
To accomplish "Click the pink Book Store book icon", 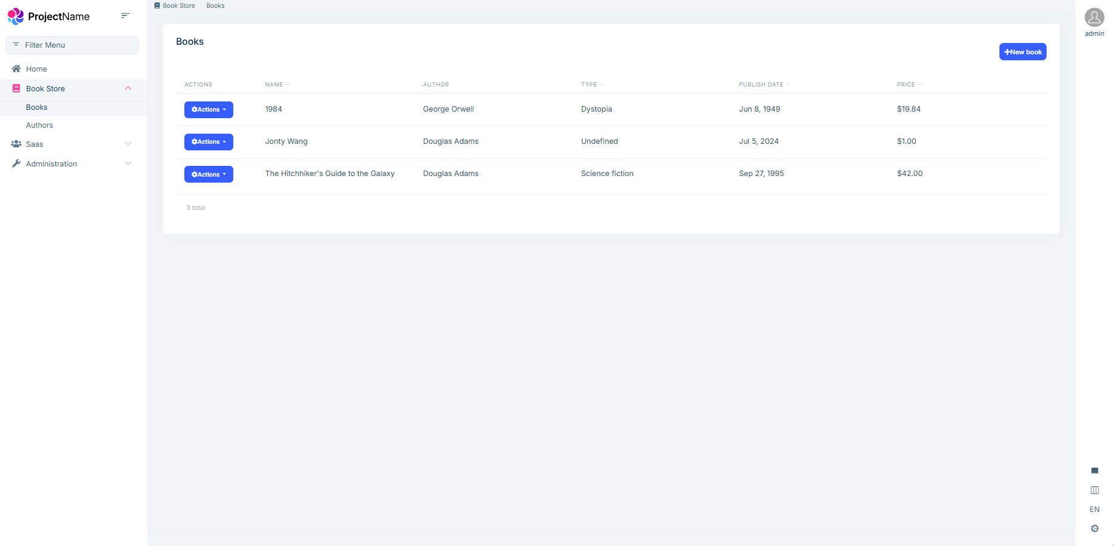I will coord(16,88).
